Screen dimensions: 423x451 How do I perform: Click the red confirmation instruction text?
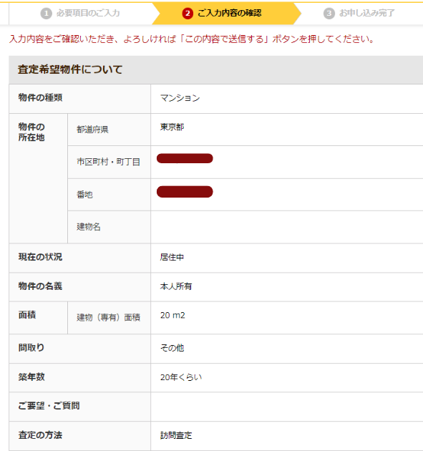pos(192,39)
